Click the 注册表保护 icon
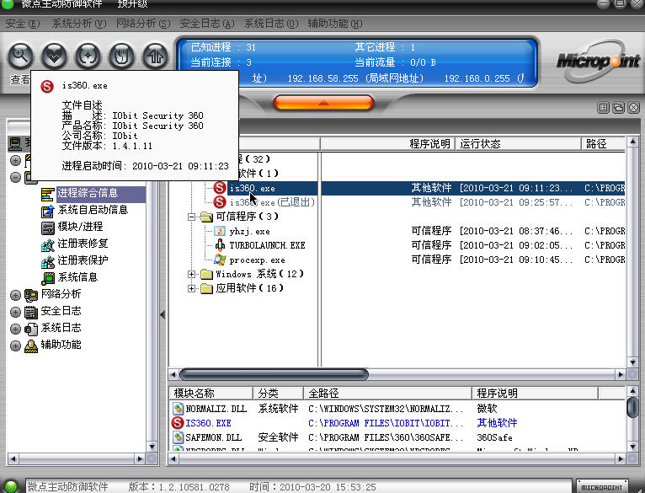 point(48,261)
